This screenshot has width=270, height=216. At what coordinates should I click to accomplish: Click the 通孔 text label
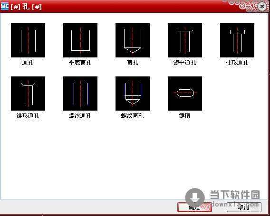click(28, 63)
